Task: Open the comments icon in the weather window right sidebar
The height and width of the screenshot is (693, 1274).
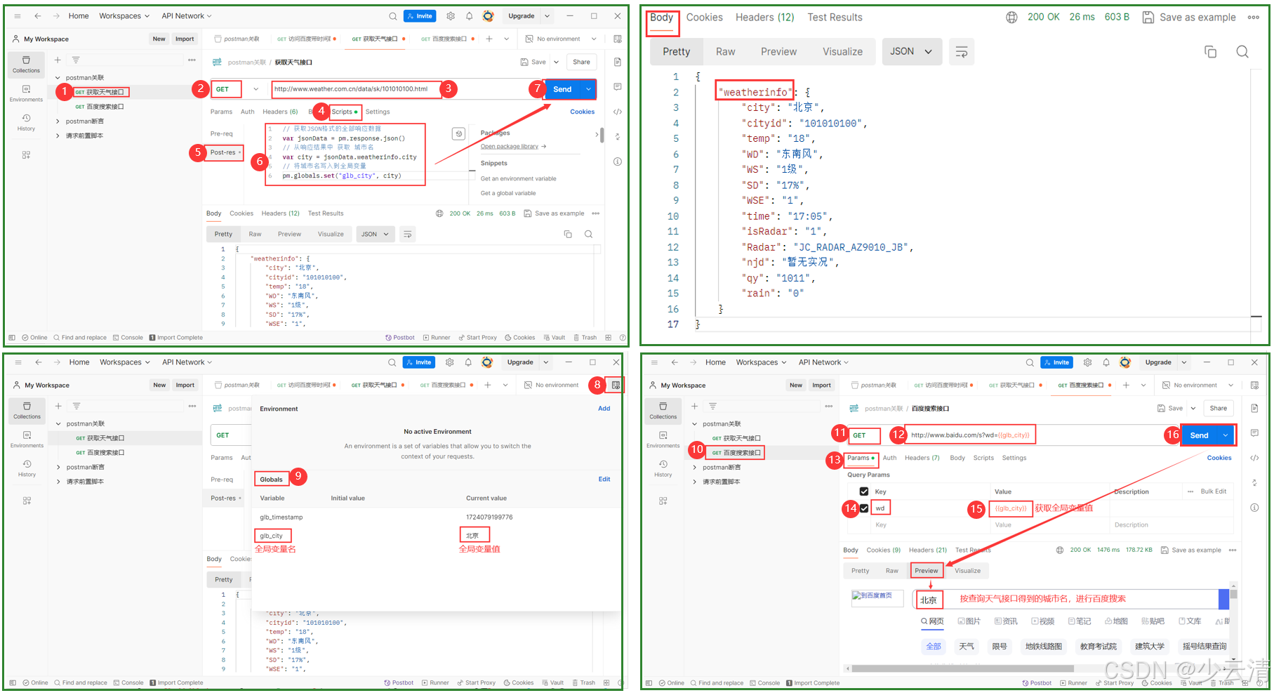Action: pyautogui.click(x=618, y=87)
